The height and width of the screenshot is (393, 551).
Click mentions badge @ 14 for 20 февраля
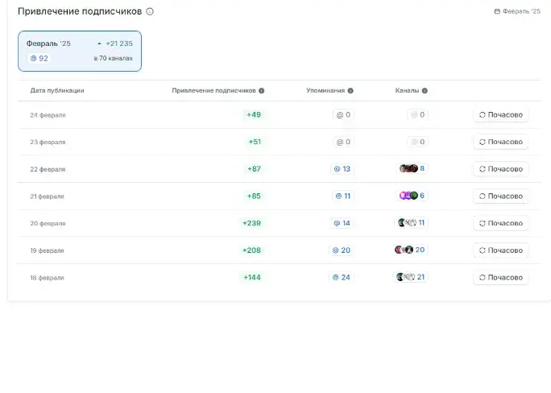click(x=342, y=223)
